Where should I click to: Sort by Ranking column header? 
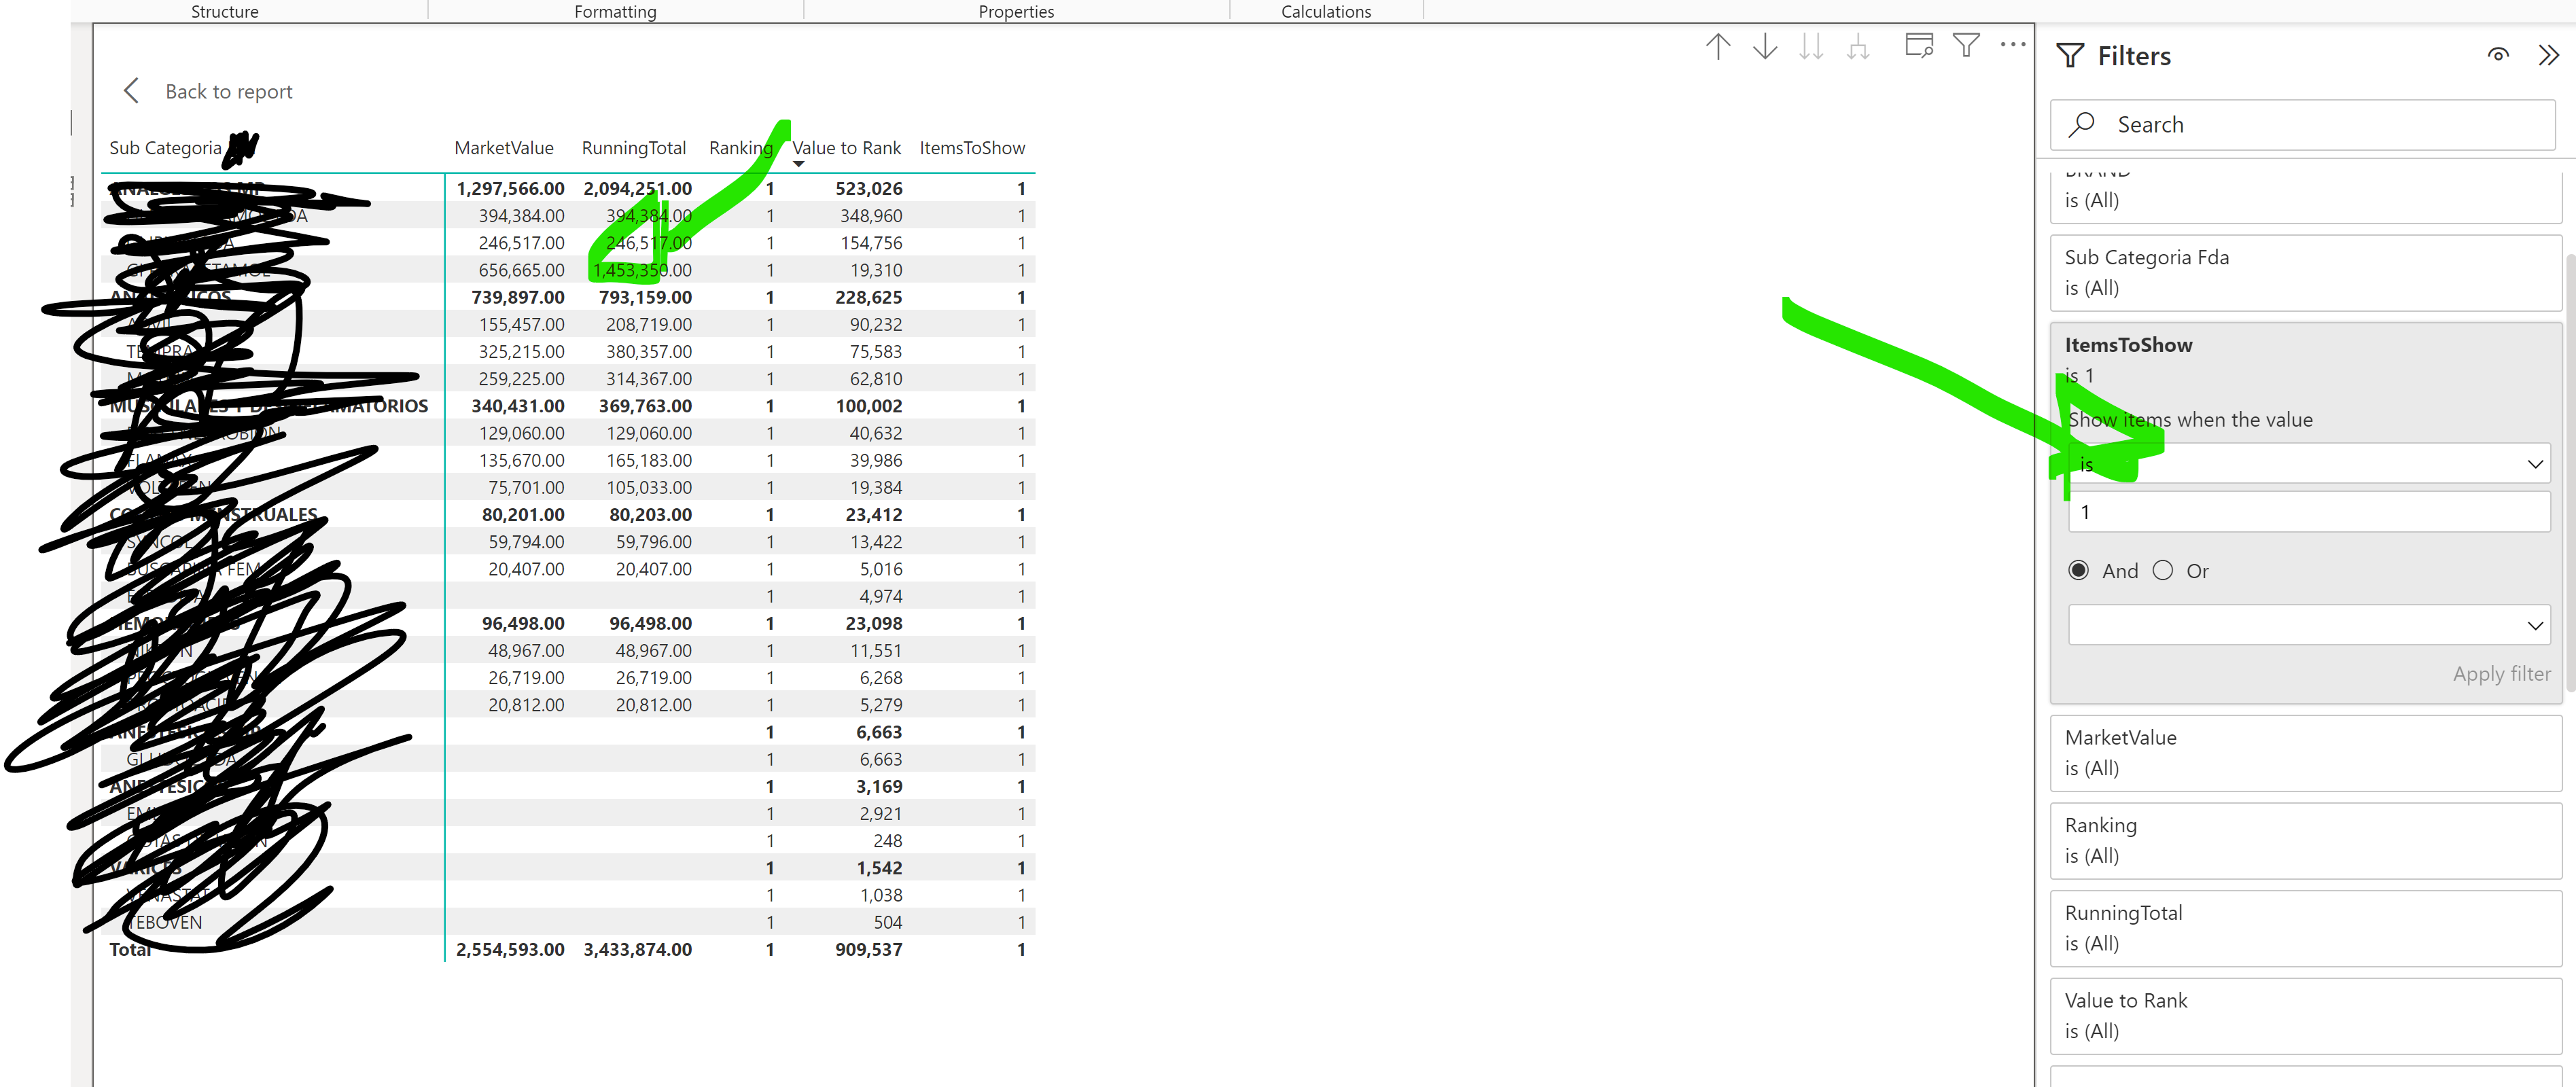(x=741, y=148)
